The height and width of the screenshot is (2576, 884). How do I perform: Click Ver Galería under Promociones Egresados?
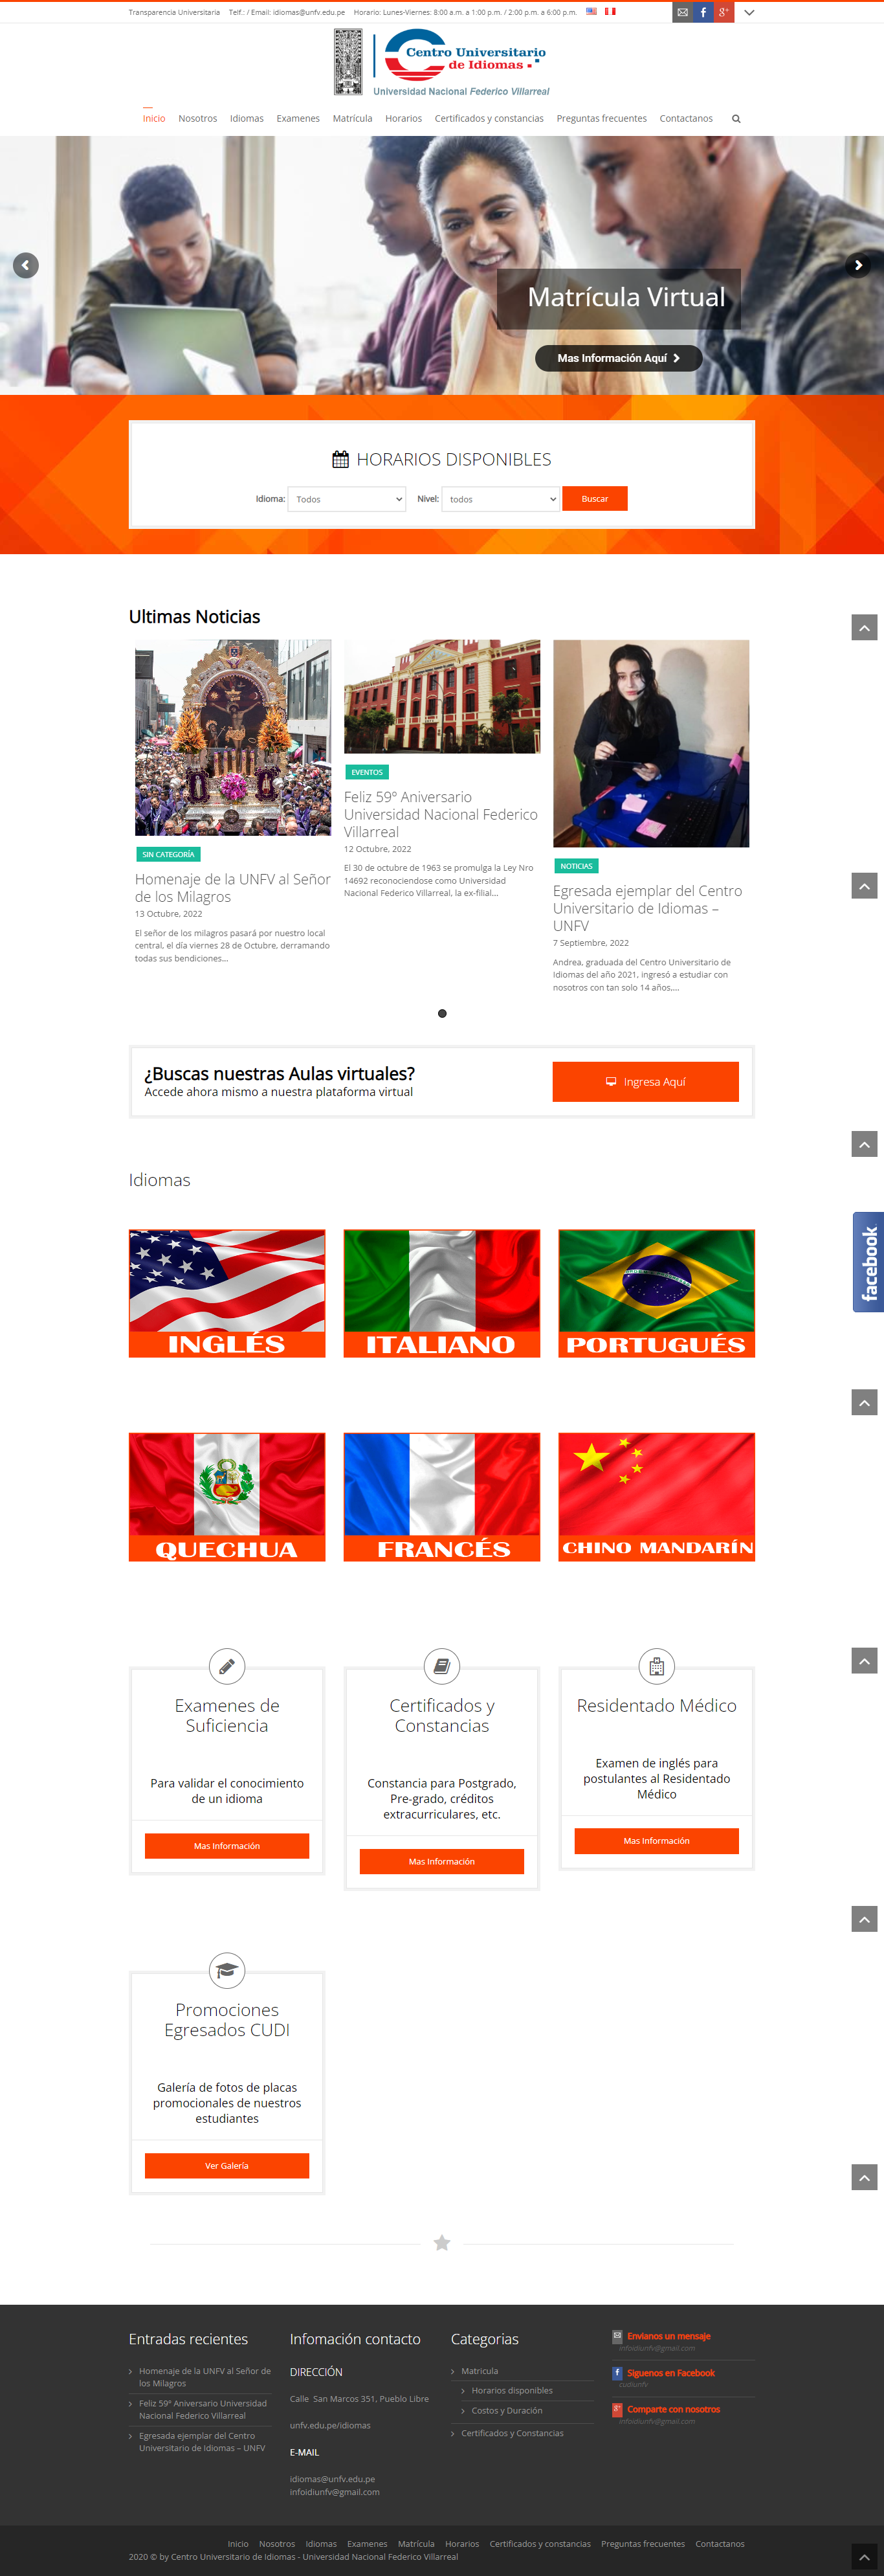point(227,2166)
